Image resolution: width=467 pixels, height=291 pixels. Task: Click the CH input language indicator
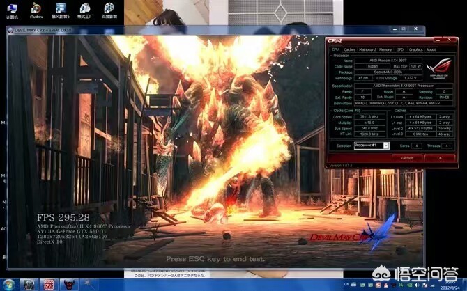(346, 285)
